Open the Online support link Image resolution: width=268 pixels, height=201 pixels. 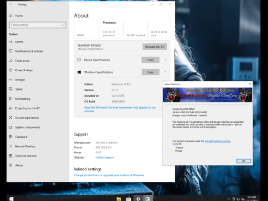tap(105, 158)
